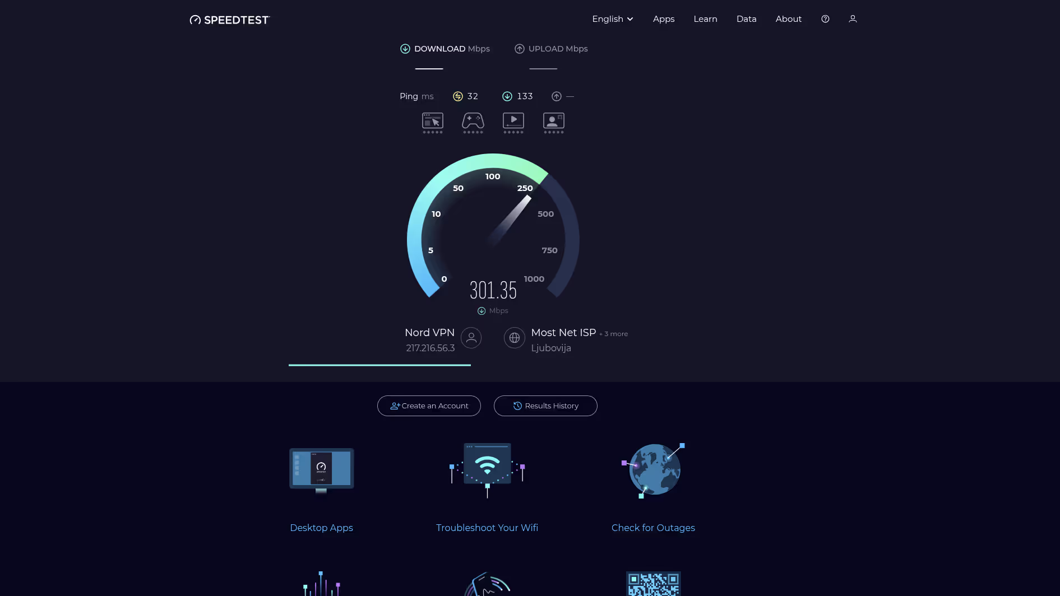The image size is (1060, 596).
Task: Click the upload latency icon
Action: pos(557,96)
